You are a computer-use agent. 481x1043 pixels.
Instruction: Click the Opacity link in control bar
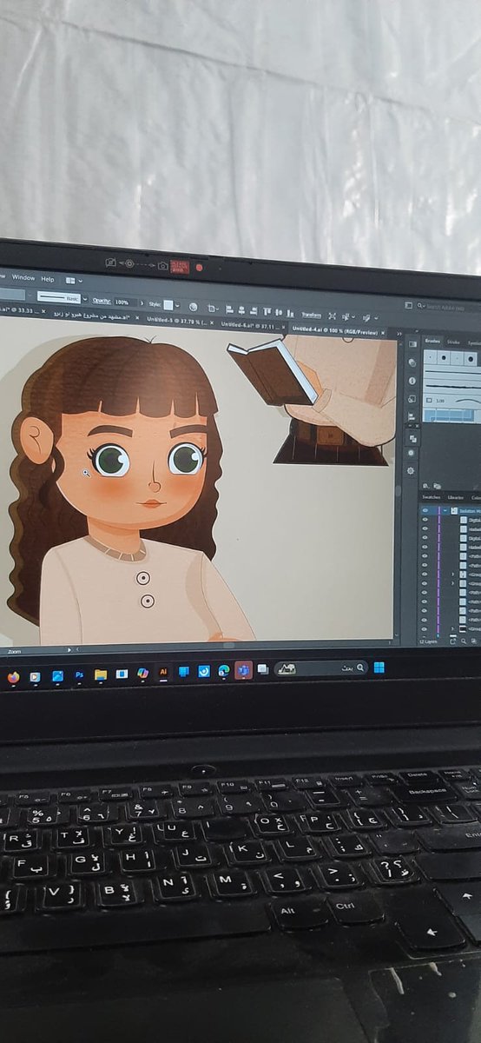tap(102, 301)
